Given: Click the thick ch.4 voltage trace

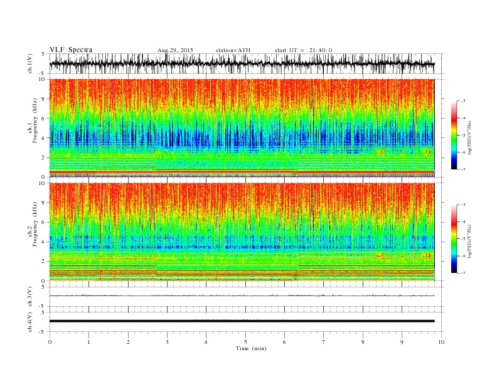Looking at the screenshot, I should point(242,321).
